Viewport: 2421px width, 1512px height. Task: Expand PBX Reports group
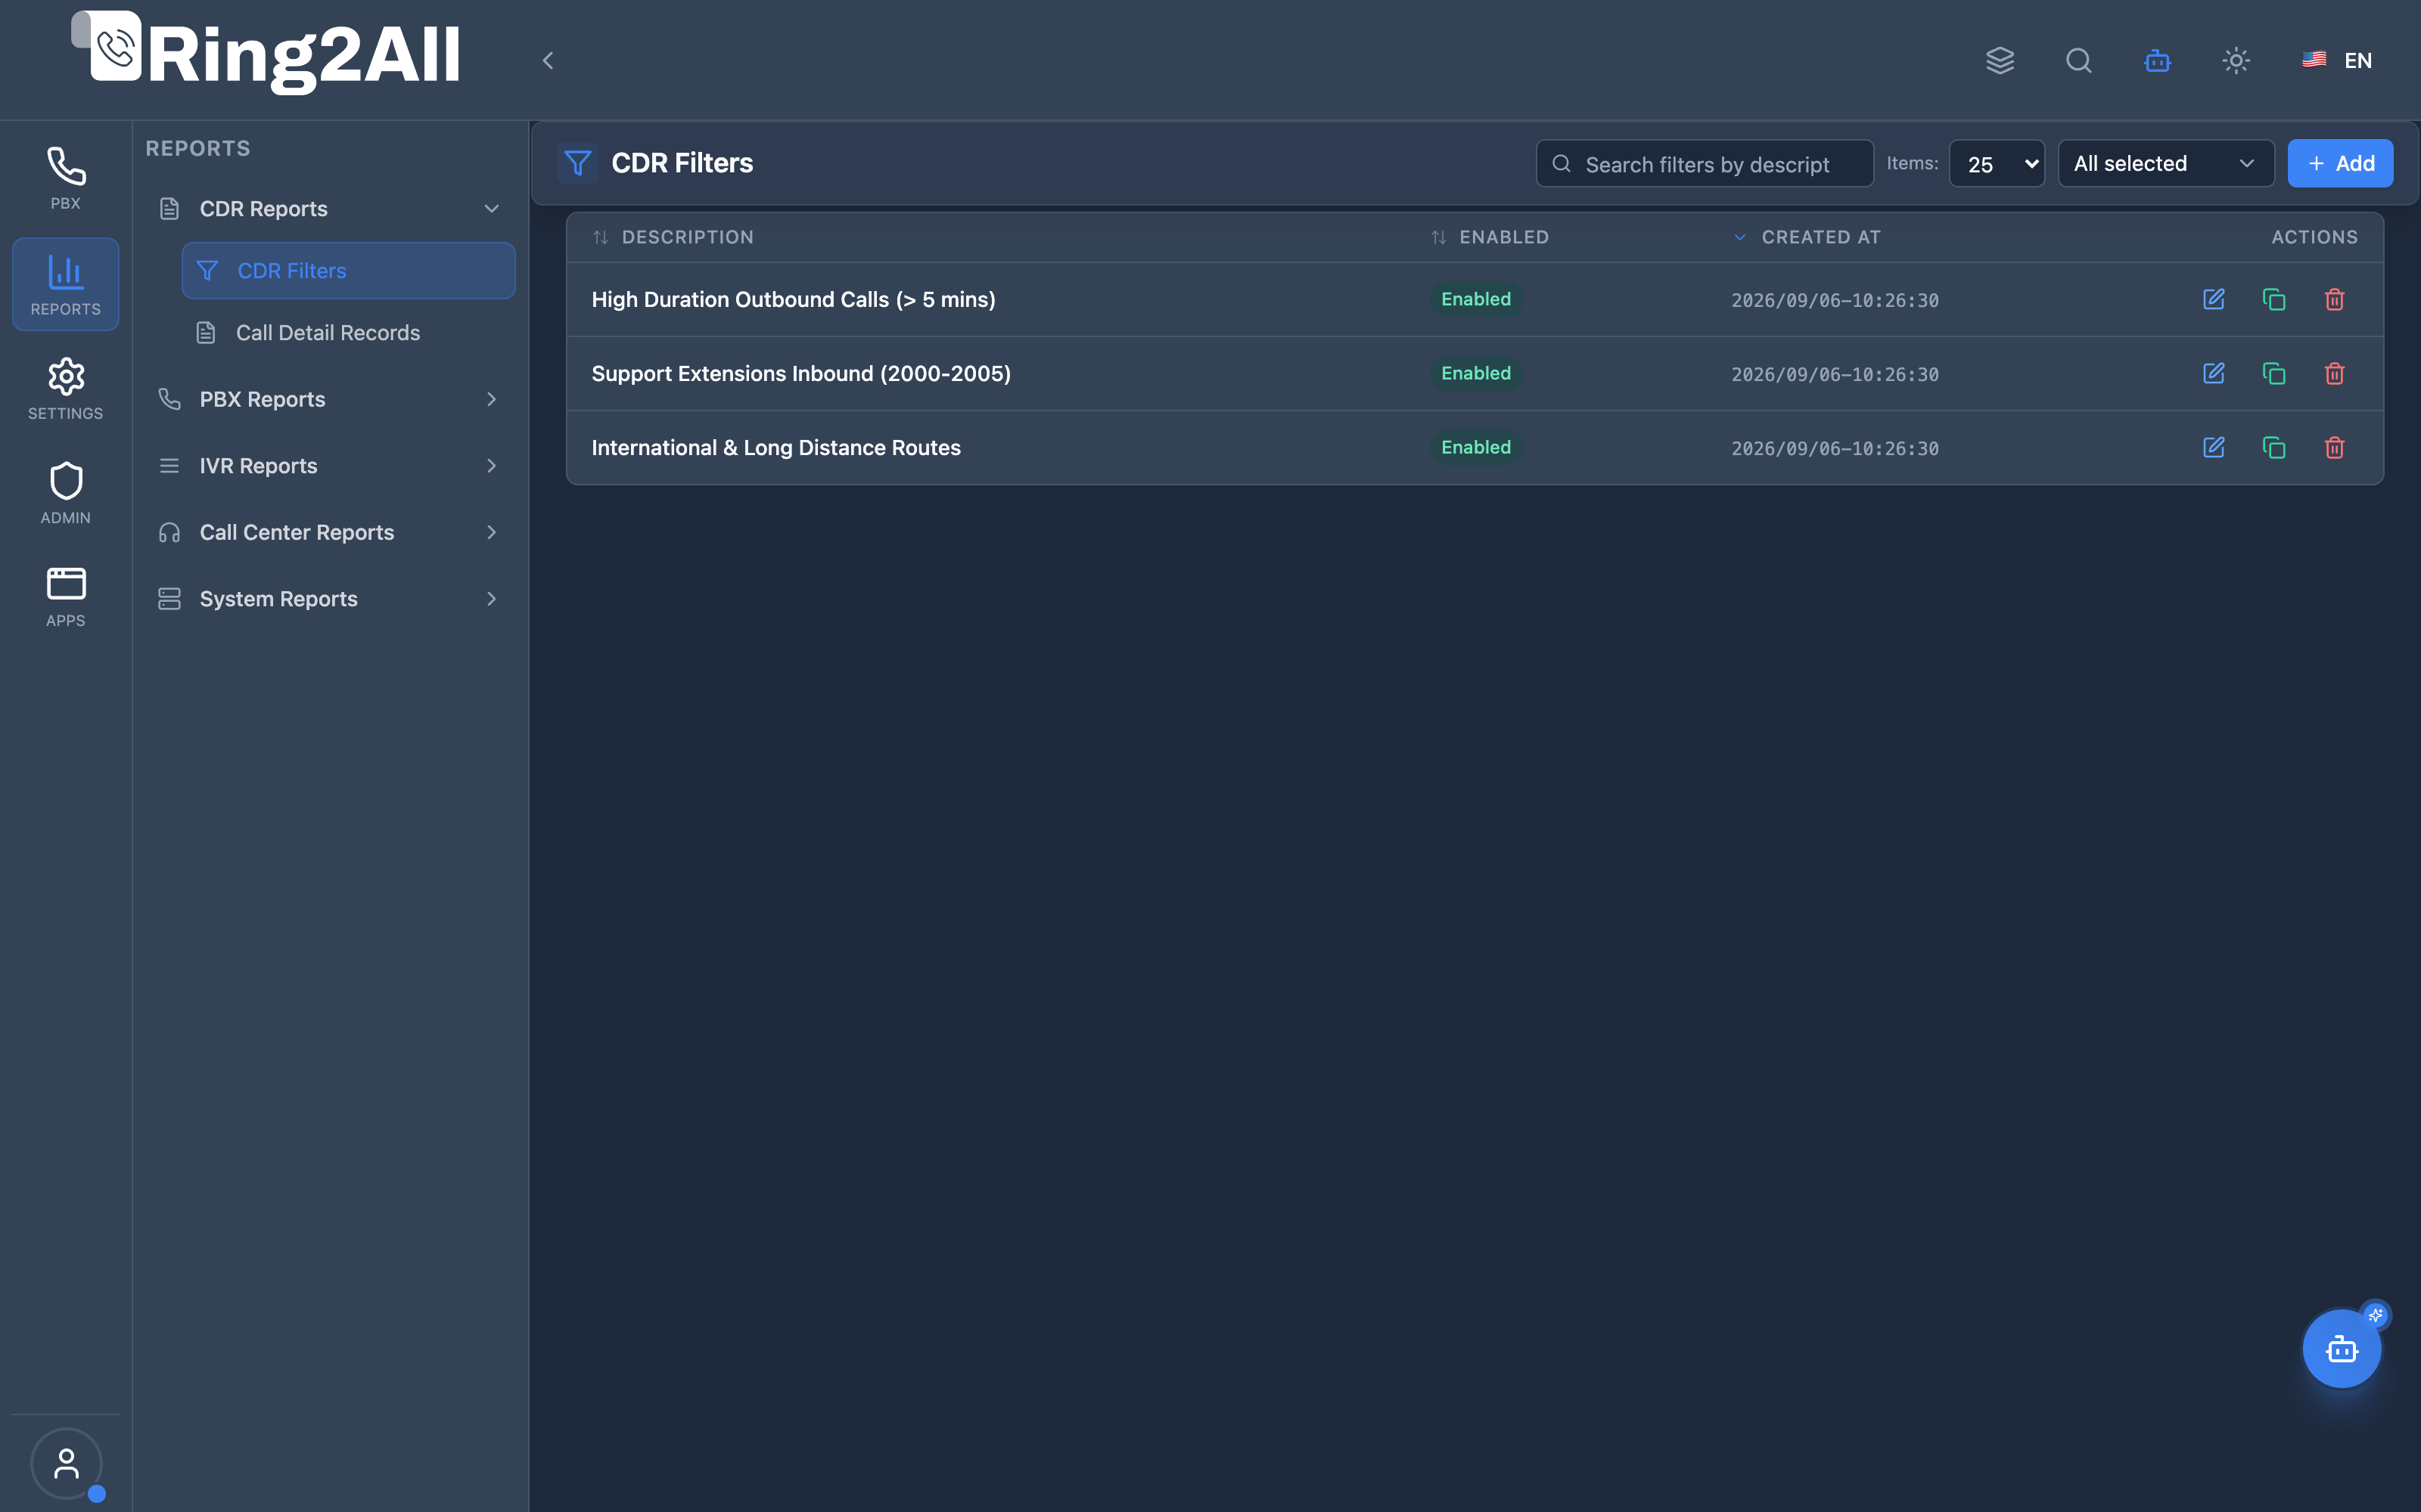click(331, 399)
